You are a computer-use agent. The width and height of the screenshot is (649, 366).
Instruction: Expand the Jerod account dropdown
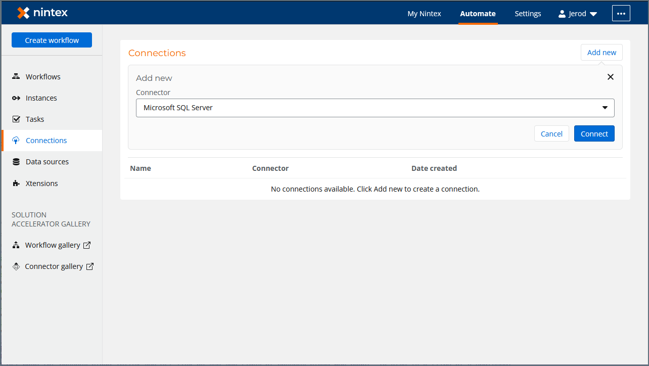593,14
